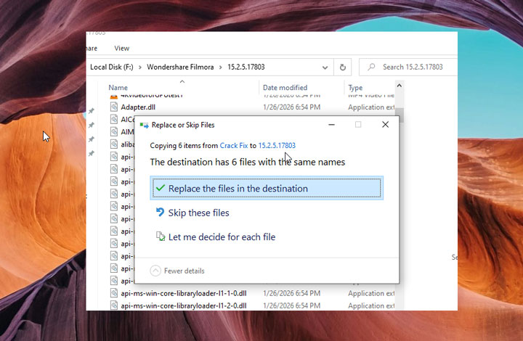This screenshot has width=523, height=341.
Task: Click the file icon of the AIM row
Action: (114, 131)
